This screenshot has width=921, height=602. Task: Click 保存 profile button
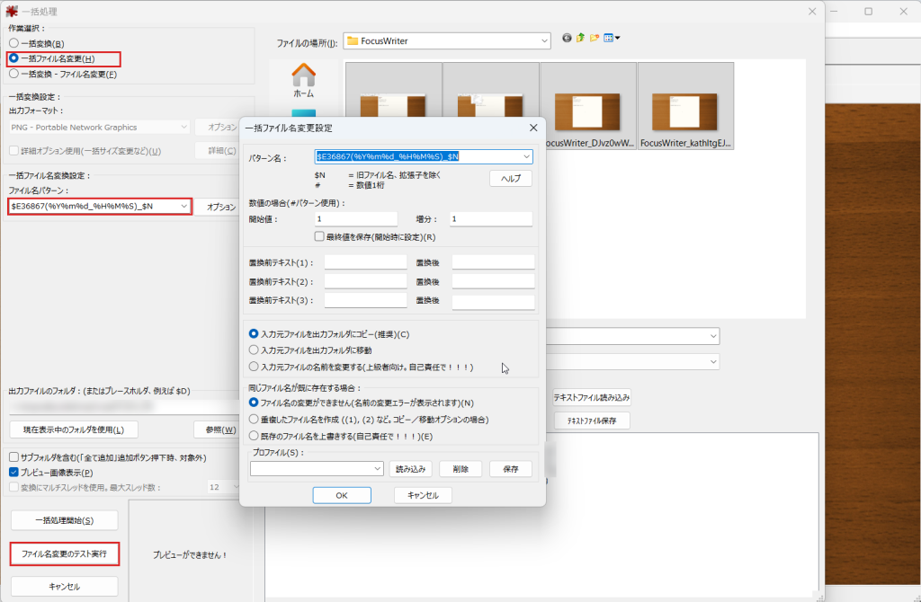point(511,469)
